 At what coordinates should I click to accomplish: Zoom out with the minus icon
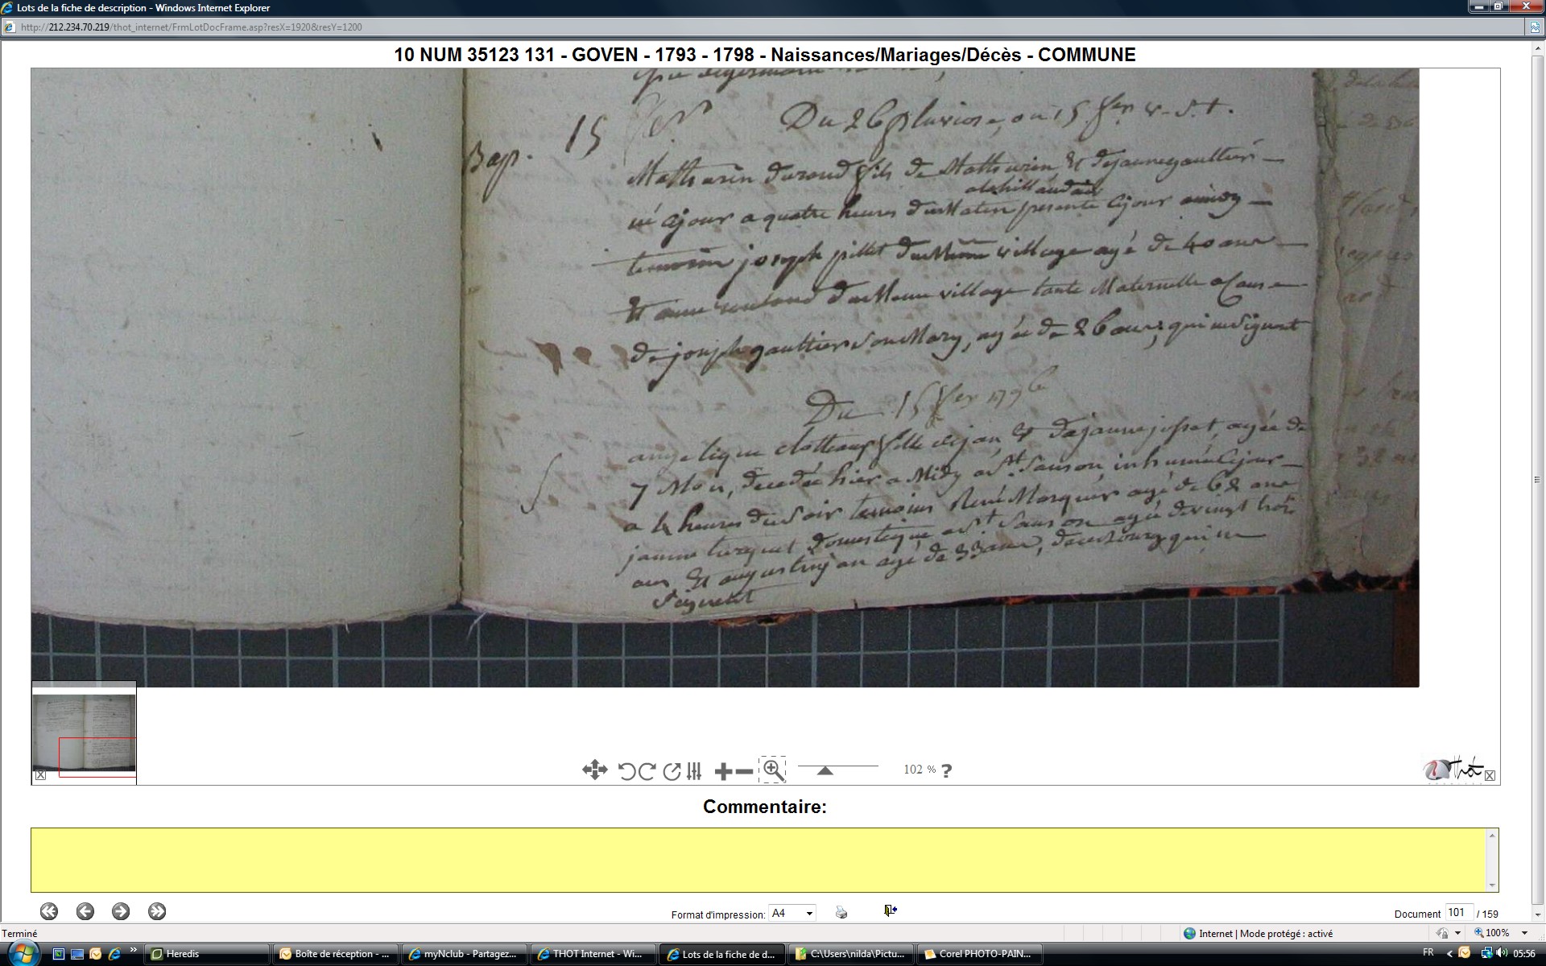745,771
